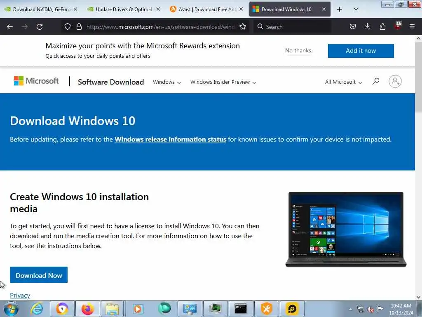This screenshot has width=422, height=317.
Task: Click the red extension badge showing 16
Action: pyautogui.click(x=398, y=25)
